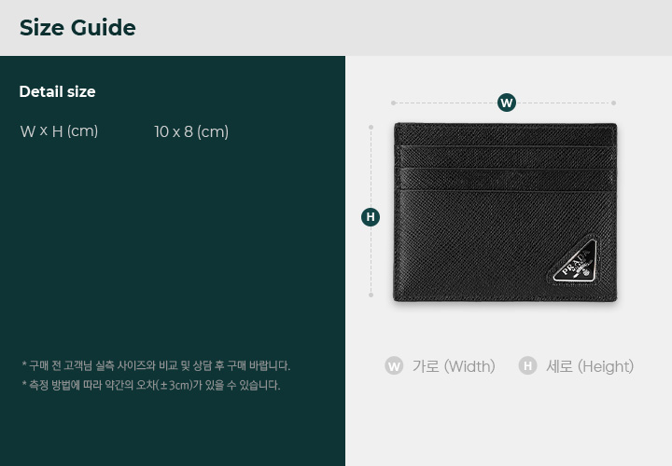Click the 세로 (Height) legend text
Viewport: 672px width, 466px height.
click(590, 366)
